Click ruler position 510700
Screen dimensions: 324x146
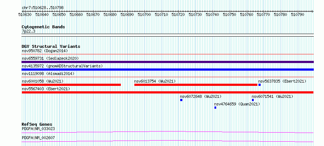click(x=144, y=14)
